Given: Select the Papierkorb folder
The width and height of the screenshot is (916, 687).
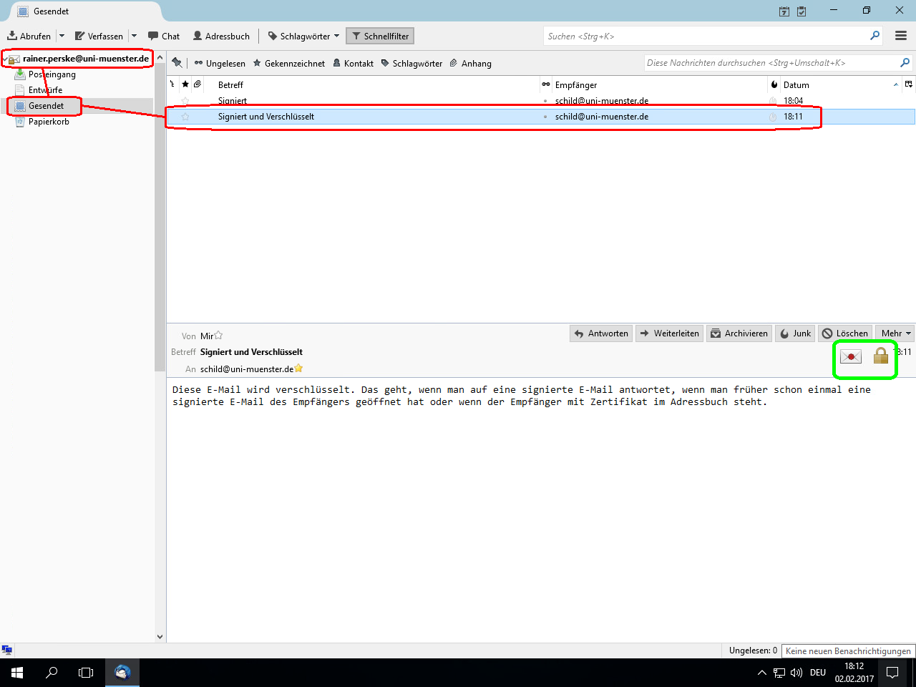Looking at the screenshot, I should click(x=49, y=122).
